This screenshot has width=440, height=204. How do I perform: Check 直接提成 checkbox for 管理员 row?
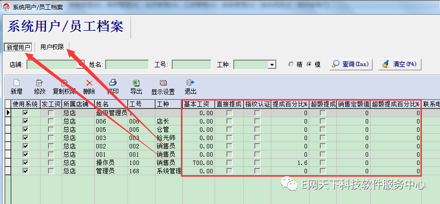(229, 171)
